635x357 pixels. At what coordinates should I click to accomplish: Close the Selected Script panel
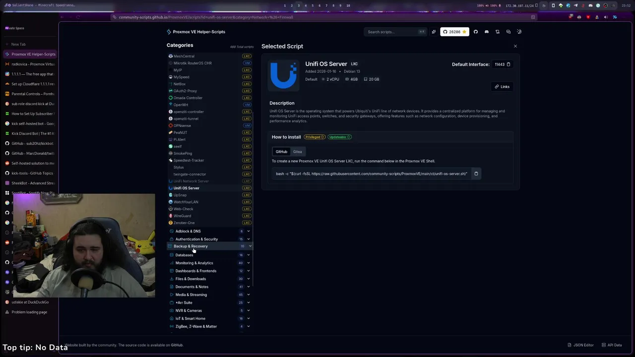(x=515, y=46)
